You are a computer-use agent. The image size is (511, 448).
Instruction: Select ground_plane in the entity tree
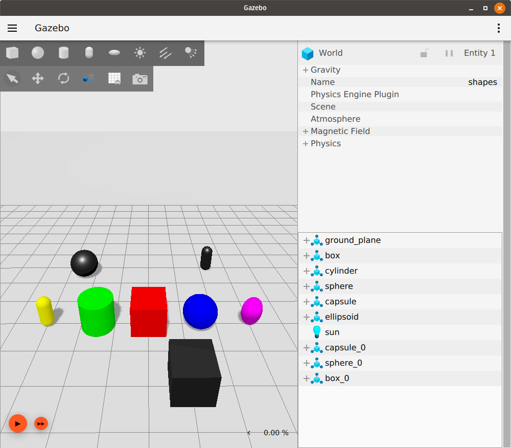(400, 240)
